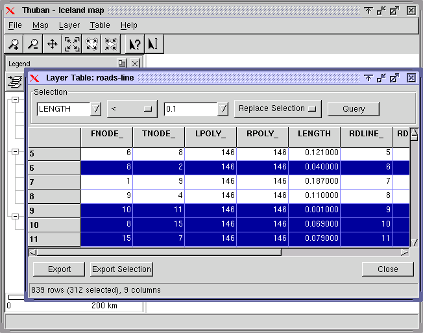Click the LENGTH column header
The image size is (423, 333).
314,138
